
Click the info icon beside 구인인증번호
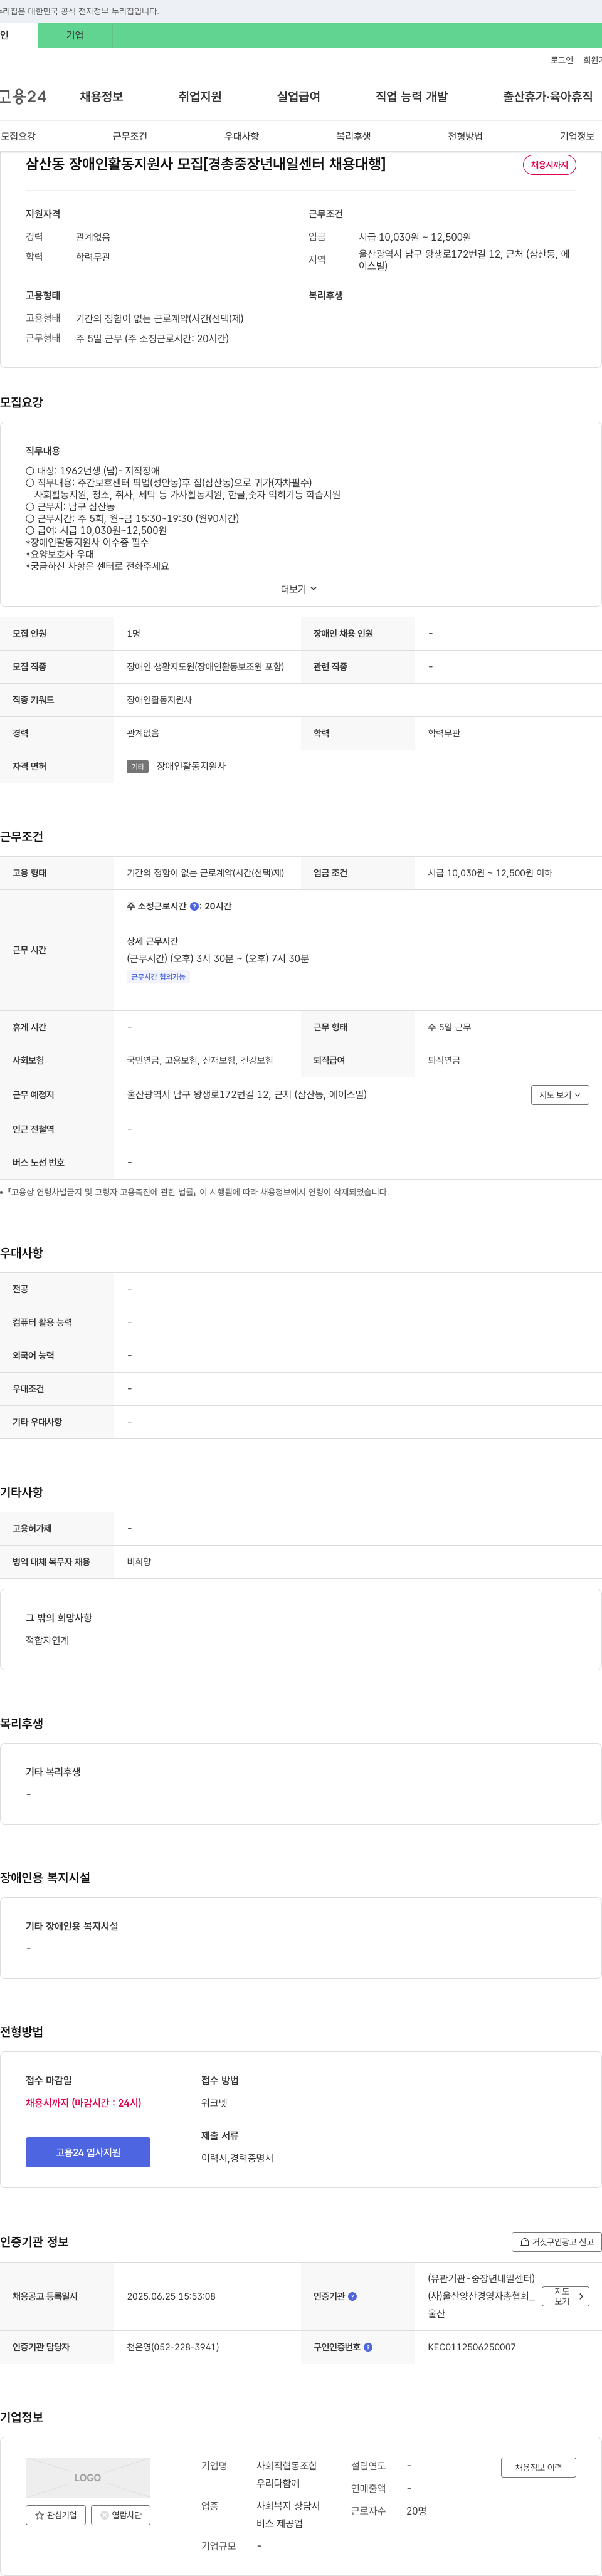click(x=368, y=2346)
